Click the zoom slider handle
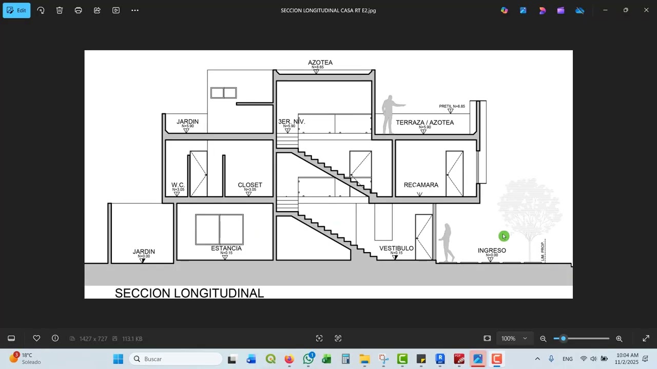Screen dimensions: 657x369 563,338
